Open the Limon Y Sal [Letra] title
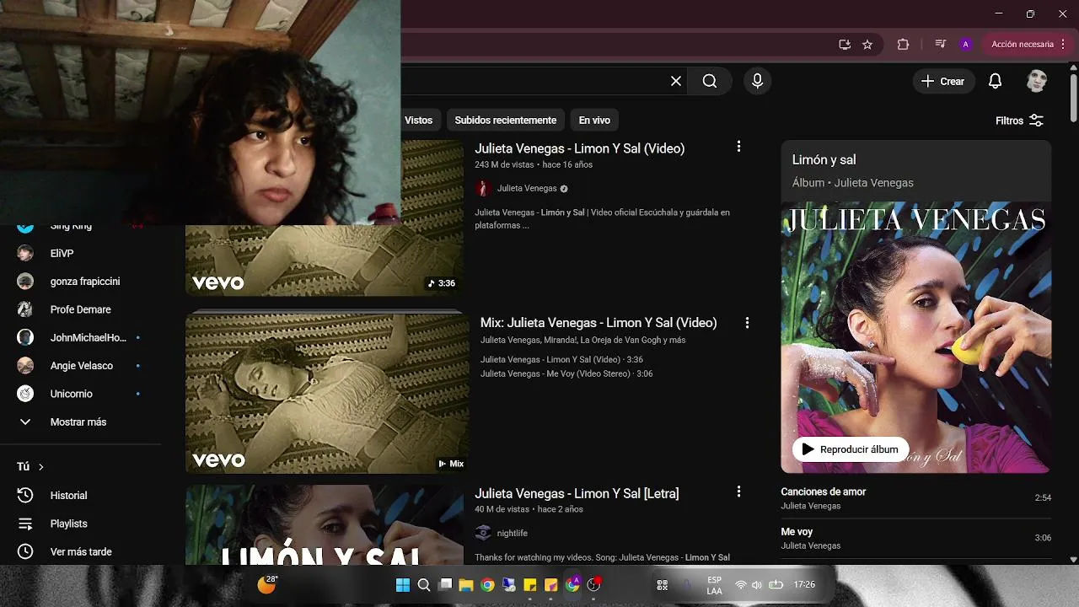This screenshot has width=1079, height=607. pyautogui.click(x=577, y=493)
